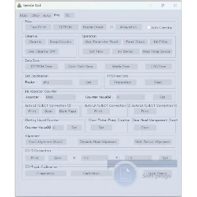Click Multi Sensor Alignment
This screenshot has height=197, width=197.
point(153,142)
